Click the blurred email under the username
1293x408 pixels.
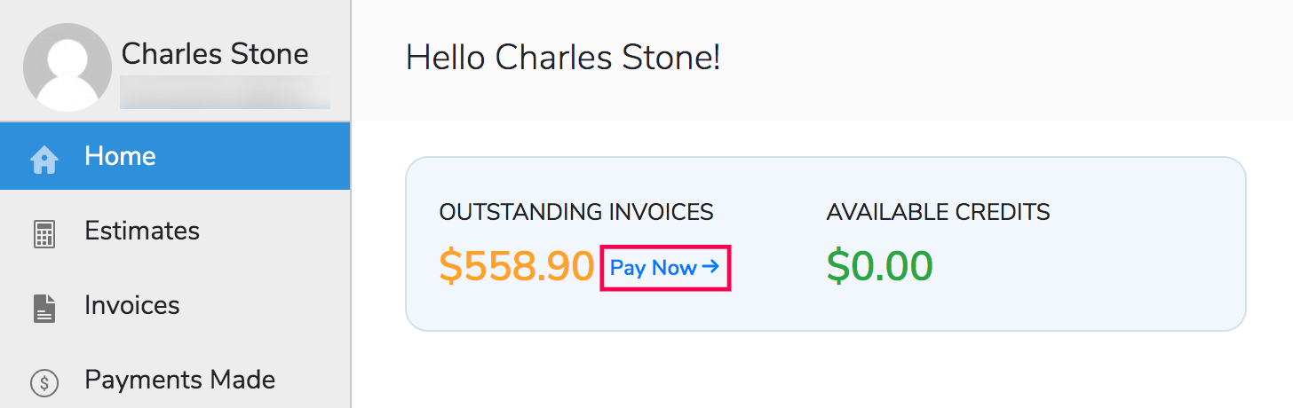tap(225, 92)
